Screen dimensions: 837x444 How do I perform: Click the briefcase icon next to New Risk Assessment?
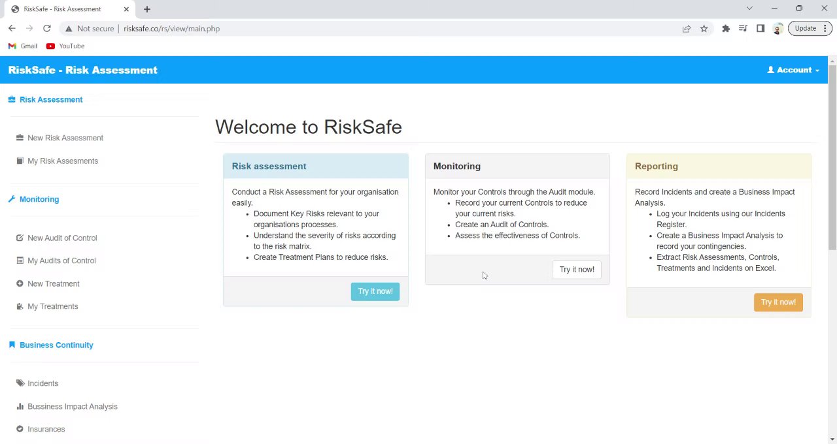click(x=20, y=138)
